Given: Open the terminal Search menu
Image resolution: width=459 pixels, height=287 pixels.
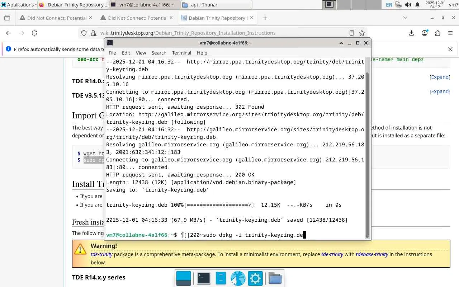Looking at the screenshot, I should click(x=159, y=53).
